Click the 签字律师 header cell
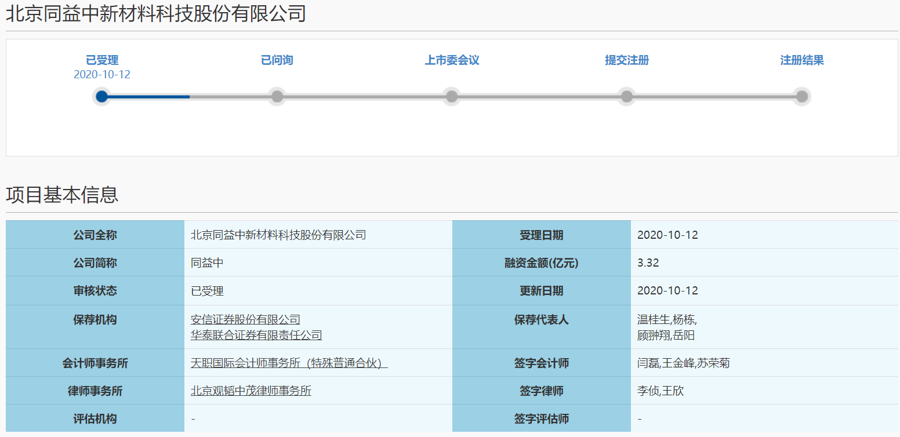The image size is (900, 437). [x=542, y=391]
